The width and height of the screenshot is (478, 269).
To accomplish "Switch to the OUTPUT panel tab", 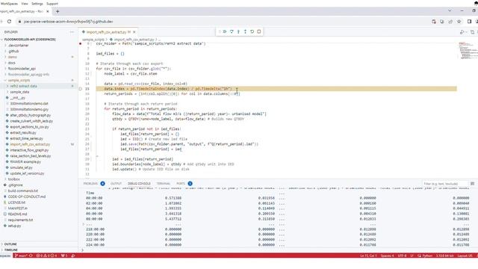I will pos(116,184).
